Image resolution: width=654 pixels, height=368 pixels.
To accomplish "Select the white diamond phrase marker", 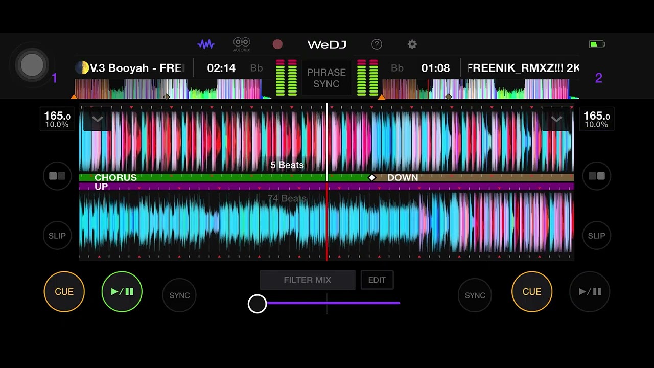I will (x=372, y=177).
